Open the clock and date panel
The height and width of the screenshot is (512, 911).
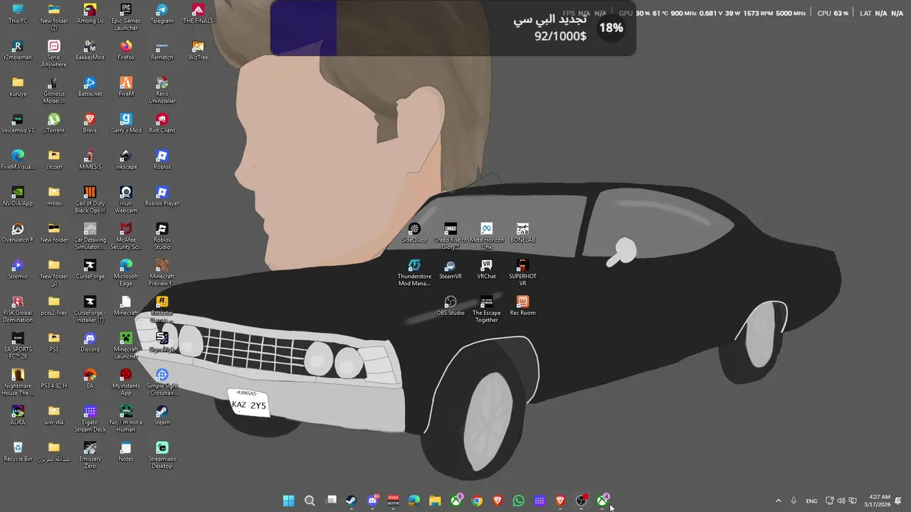(876, 501)
